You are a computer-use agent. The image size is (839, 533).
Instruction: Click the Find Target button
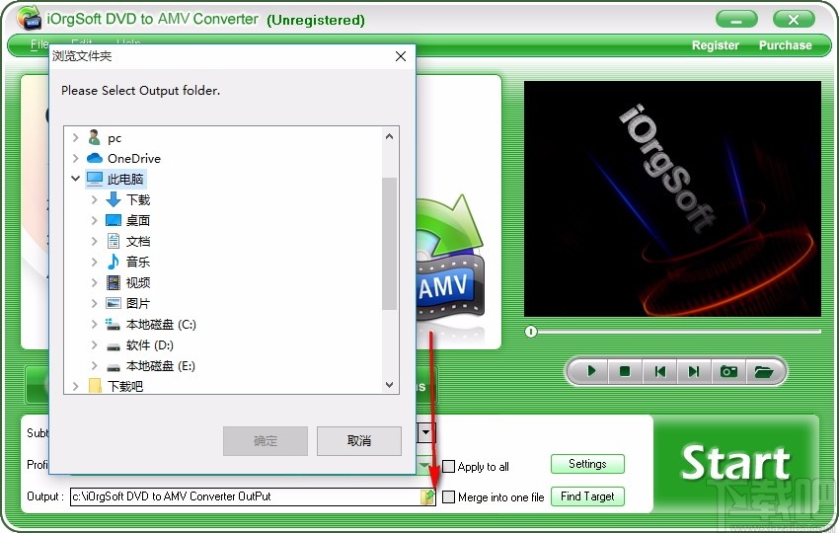[x=587, y=496]
